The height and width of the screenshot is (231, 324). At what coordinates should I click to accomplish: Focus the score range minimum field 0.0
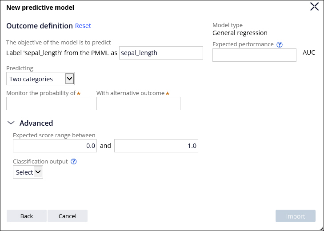click(55, 146)
